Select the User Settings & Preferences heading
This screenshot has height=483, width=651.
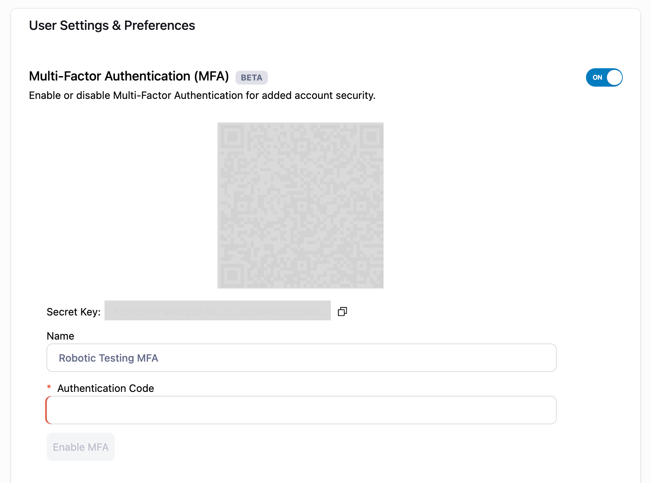coord(112,25)
